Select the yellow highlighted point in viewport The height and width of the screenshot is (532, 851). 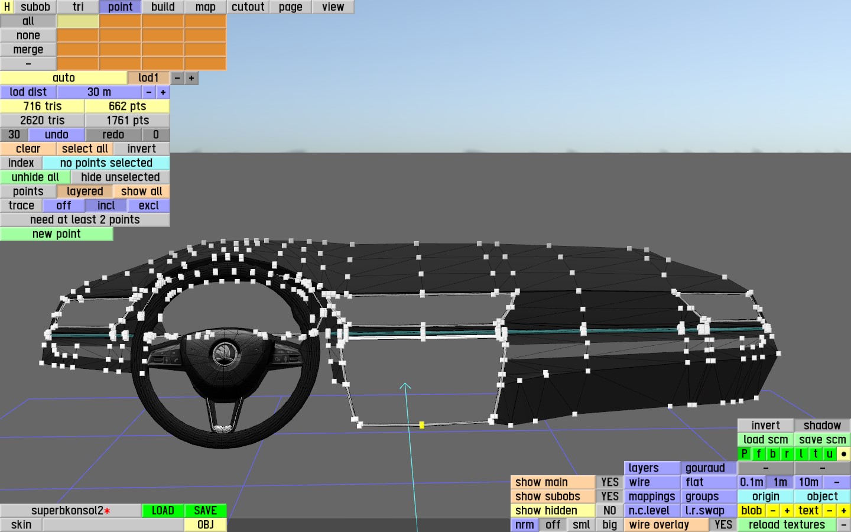tap(421, 425)
